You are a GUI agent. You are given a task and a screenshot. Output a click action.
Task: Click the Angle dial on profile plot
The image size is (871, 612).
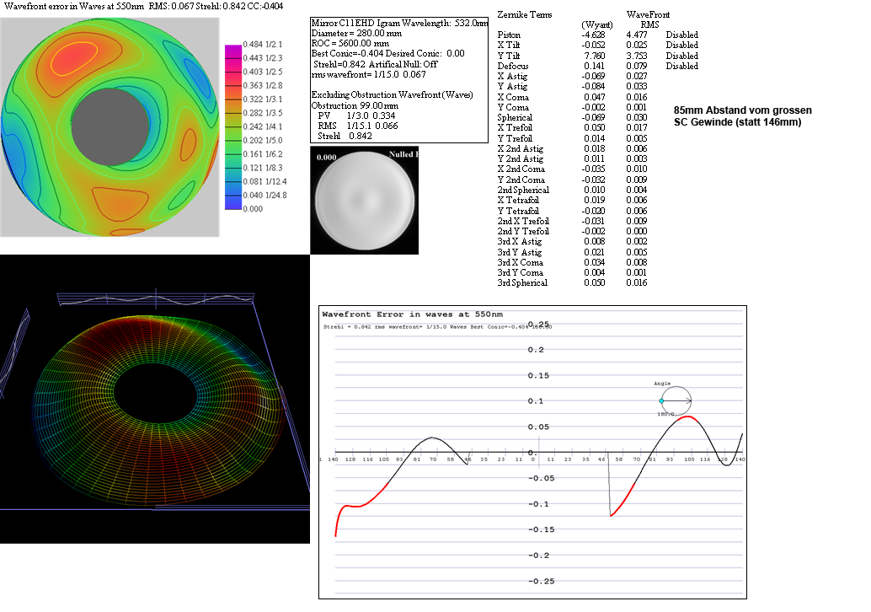[x=676, y=400]
